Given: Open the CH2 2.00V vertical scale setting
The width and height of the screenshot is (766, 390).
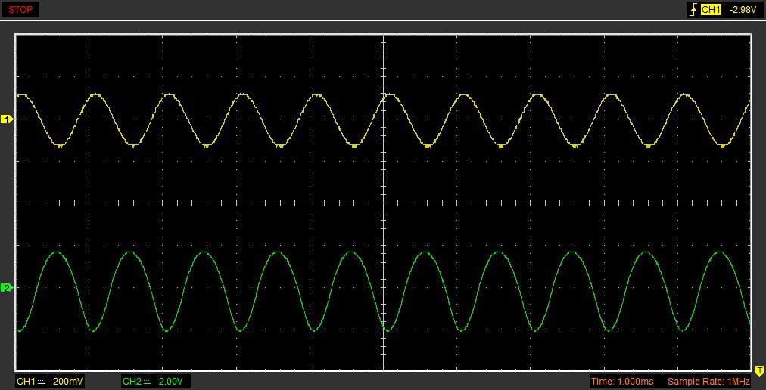Looking at the screenshot, I should pos(171,382).
